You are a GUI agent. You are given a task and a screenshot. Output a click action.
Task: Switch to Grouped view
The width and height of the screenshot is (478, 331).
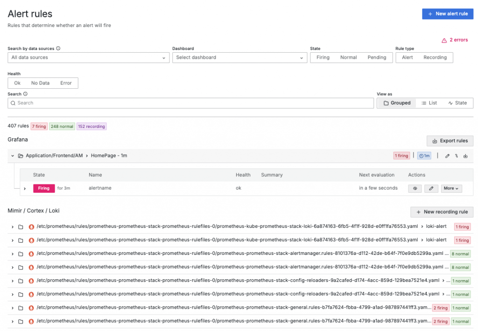click(x=397, y=103)
